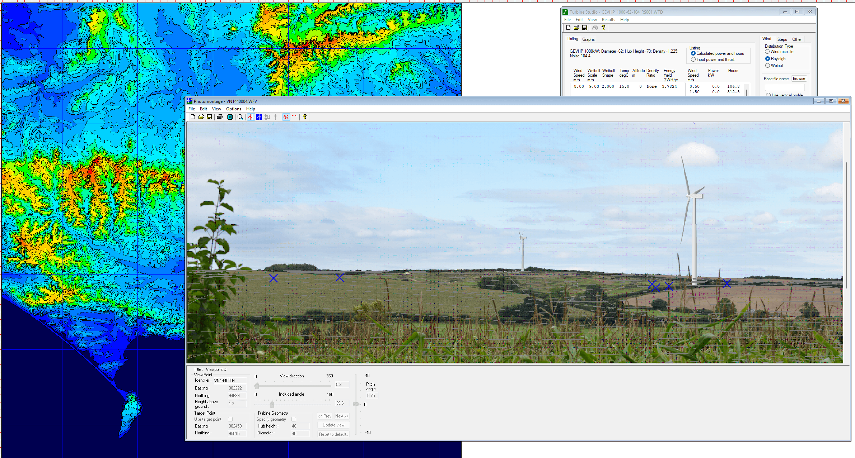Viewport: 855px width, 458px height.
Task: Click the Next >> button
Action: (342, 416)
